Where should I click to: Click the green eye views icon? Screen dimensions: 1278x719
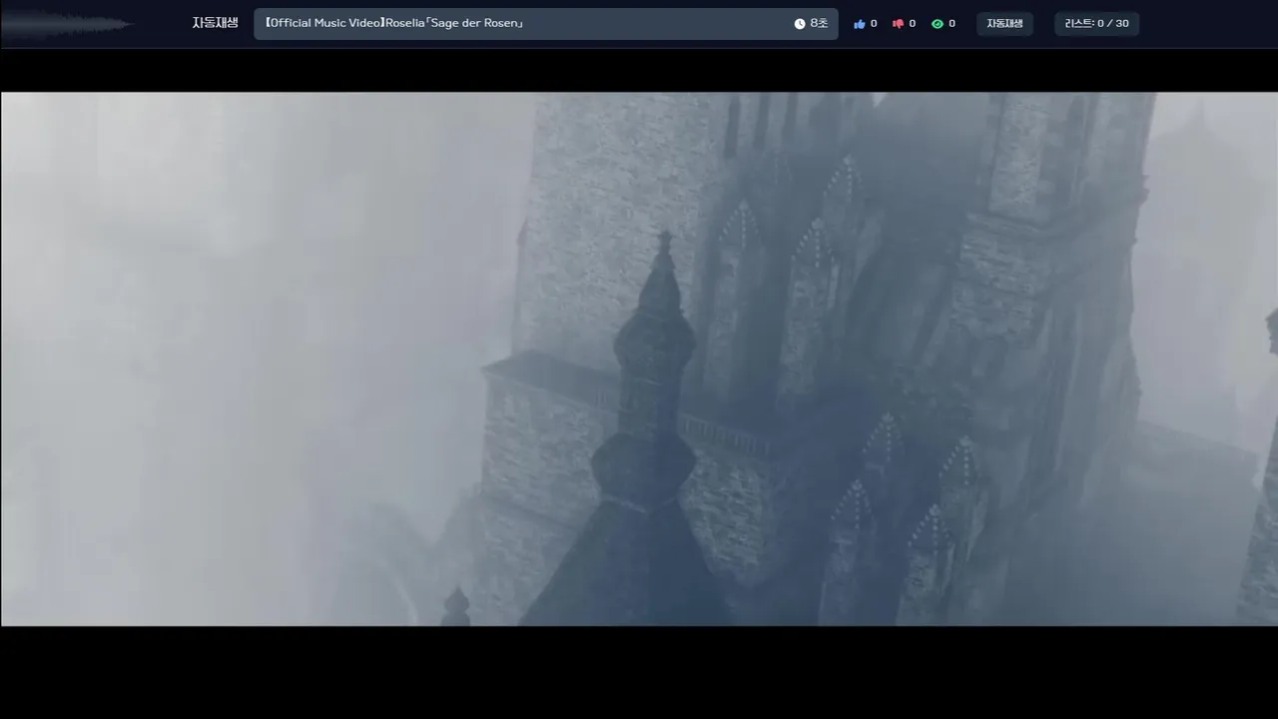point(937,24)
